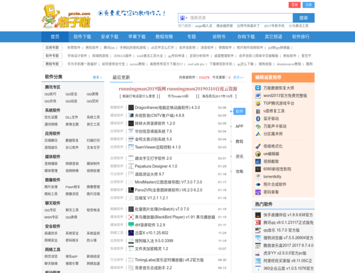355x273 pixels.
Task: Click the blue 注册 register button
Action: click(x=309, y=5)
